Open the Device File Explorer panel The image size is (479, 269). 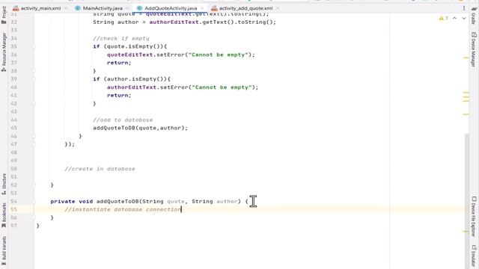tap(474, 217)
